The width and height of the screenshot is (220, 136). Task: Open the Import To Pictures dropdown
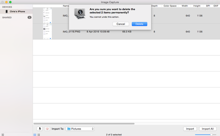point(80,129)
